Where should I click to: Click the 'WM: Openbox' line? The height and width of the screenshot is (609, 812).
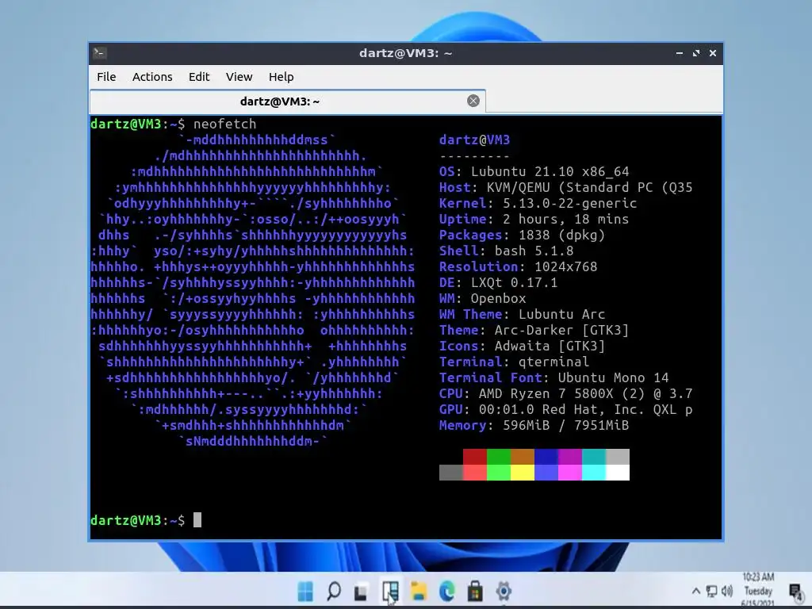tap(483, 298)
